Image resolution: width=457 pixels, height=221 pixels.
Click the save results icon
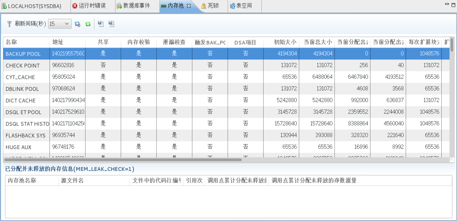(100, 24)
